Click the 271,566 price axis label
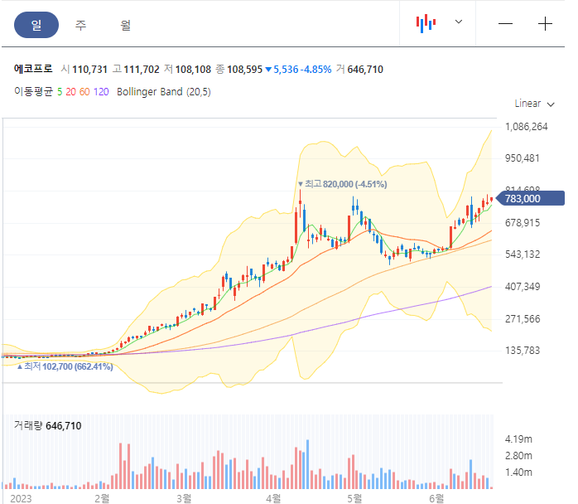578x504 pixels. point(523,319)
